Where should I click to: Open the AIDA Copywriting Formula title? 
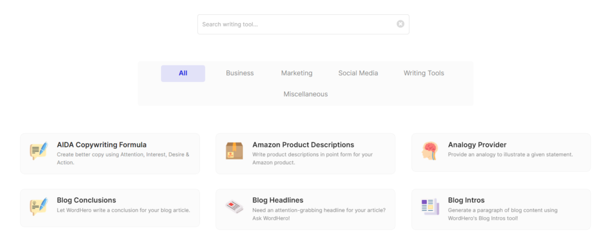102,144
